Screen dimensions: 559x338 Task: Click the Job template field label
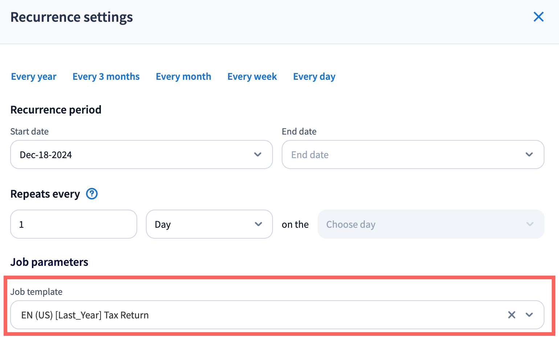36,292
